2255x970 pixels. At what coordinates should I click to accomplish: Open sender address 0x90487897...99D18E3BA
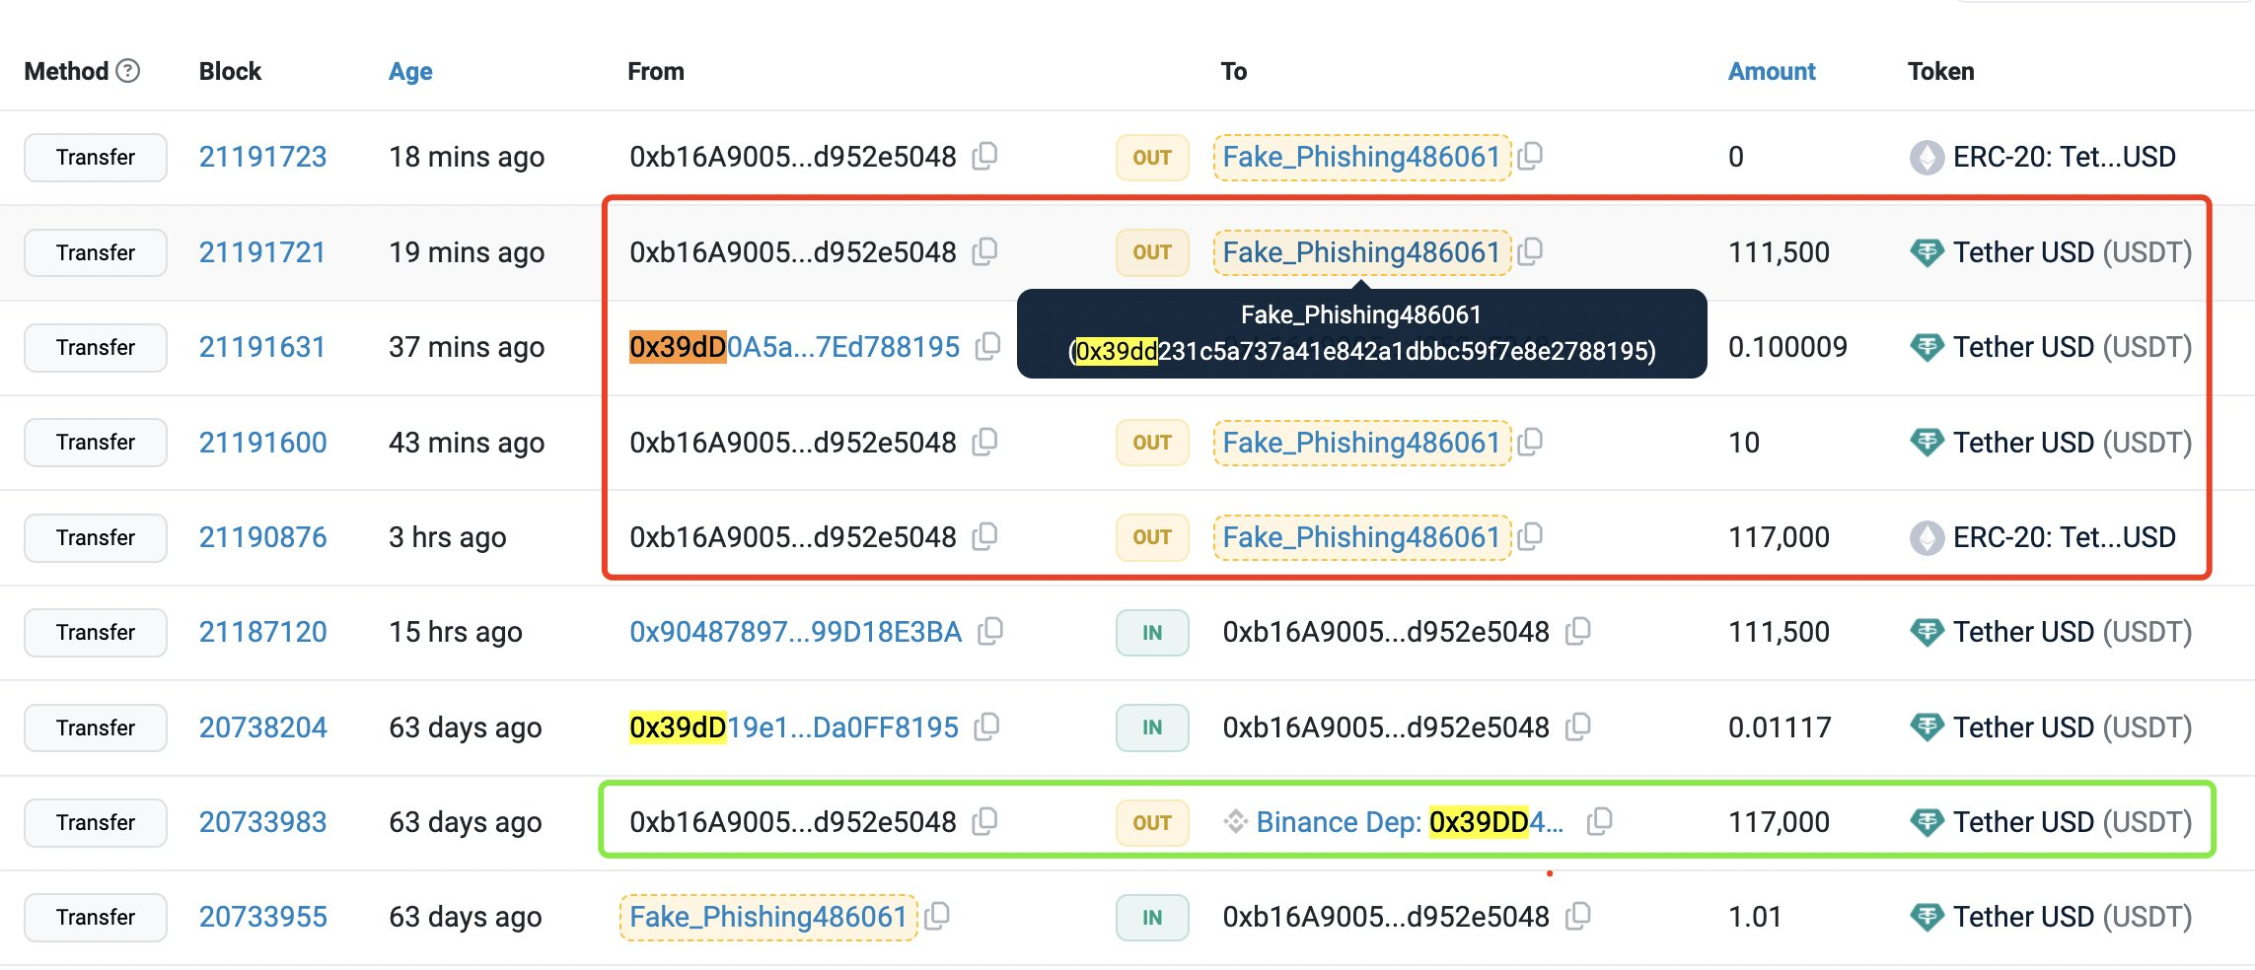(795, 632)
